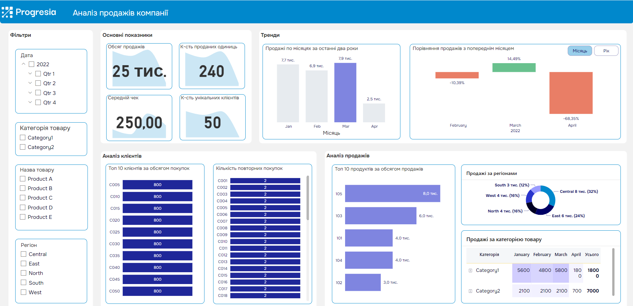Expand the Category1 row in the table
633x306 pixels.
[x=470, y=270]
